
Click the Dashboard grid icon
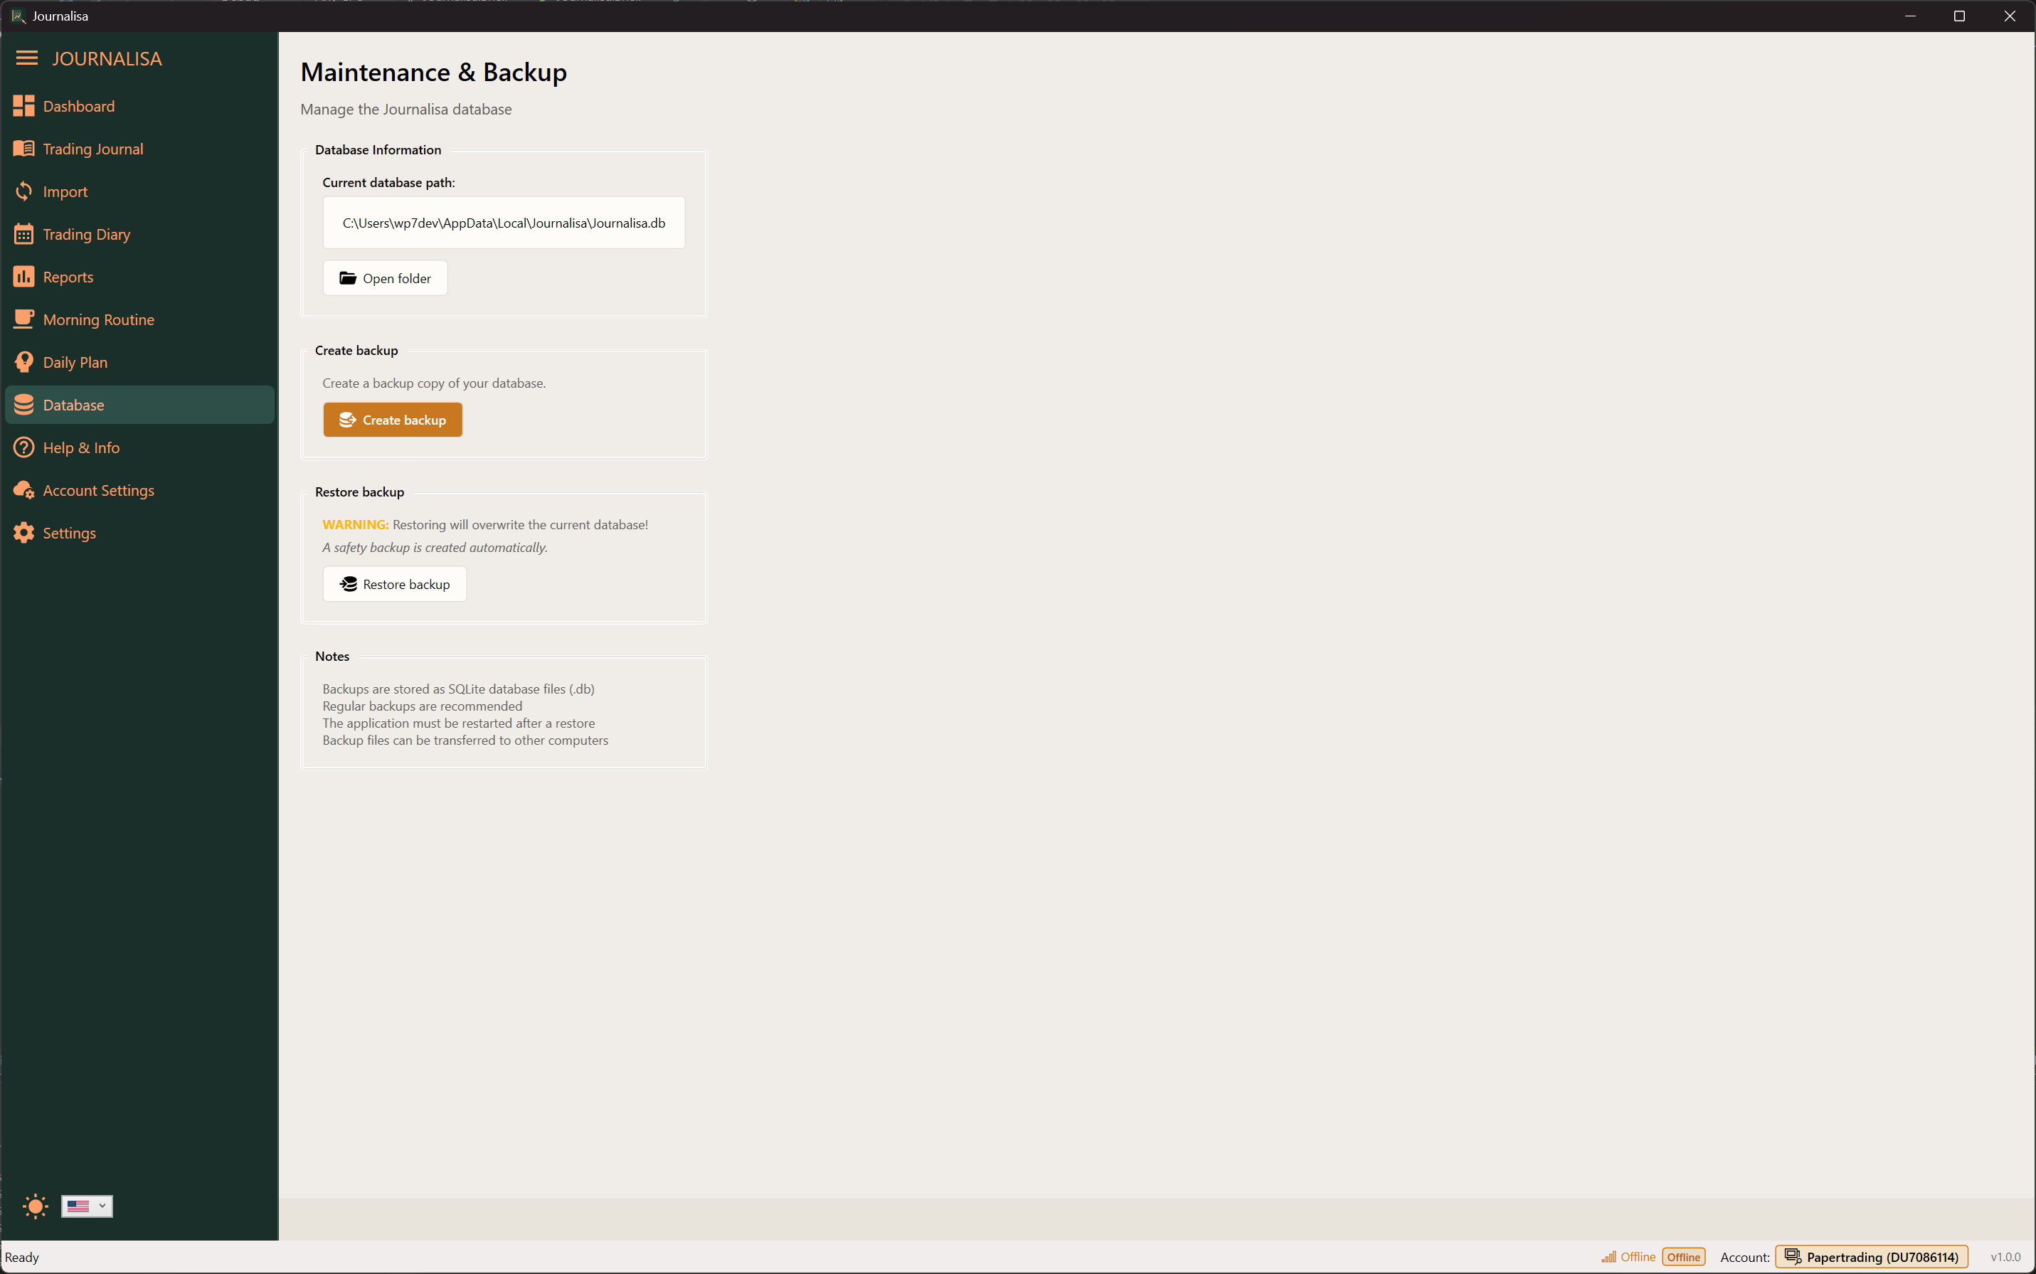tap(23, 106)
